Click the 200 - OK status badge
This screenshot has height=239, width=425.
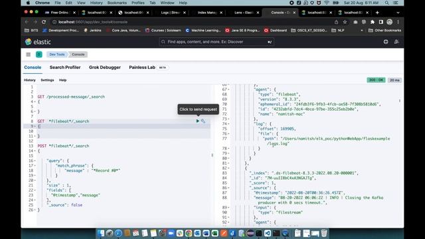pyautogui.click(x=376, y=80)
